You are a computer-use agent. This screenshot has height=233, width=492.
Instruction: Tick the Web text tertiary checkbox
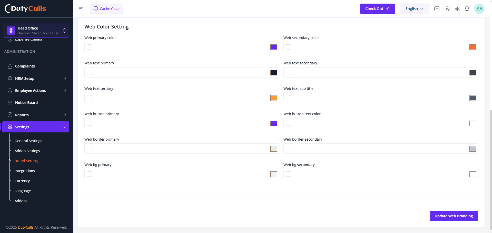[89, 98]
